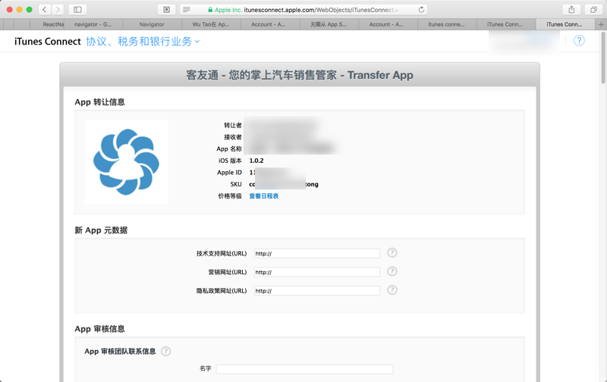Click the SKU label

point(236,184)
